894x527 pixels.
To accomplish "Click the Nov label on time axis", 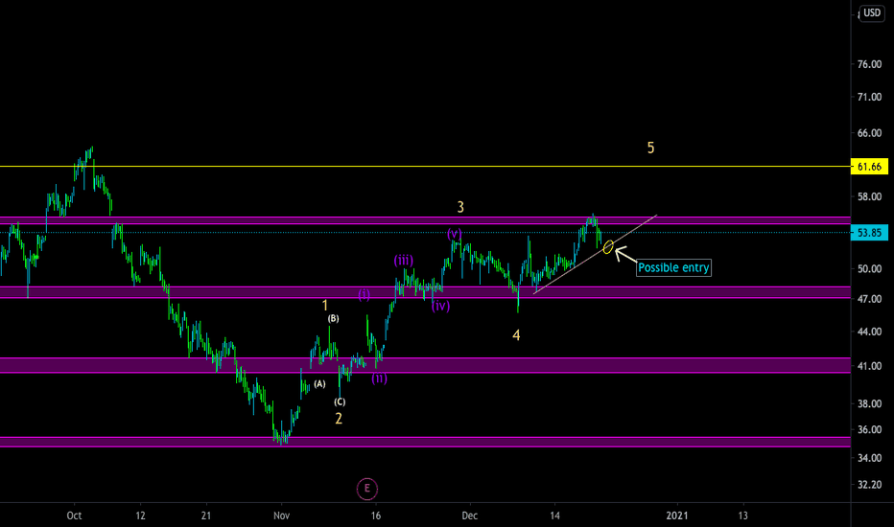I will click(x=282, y=516).
